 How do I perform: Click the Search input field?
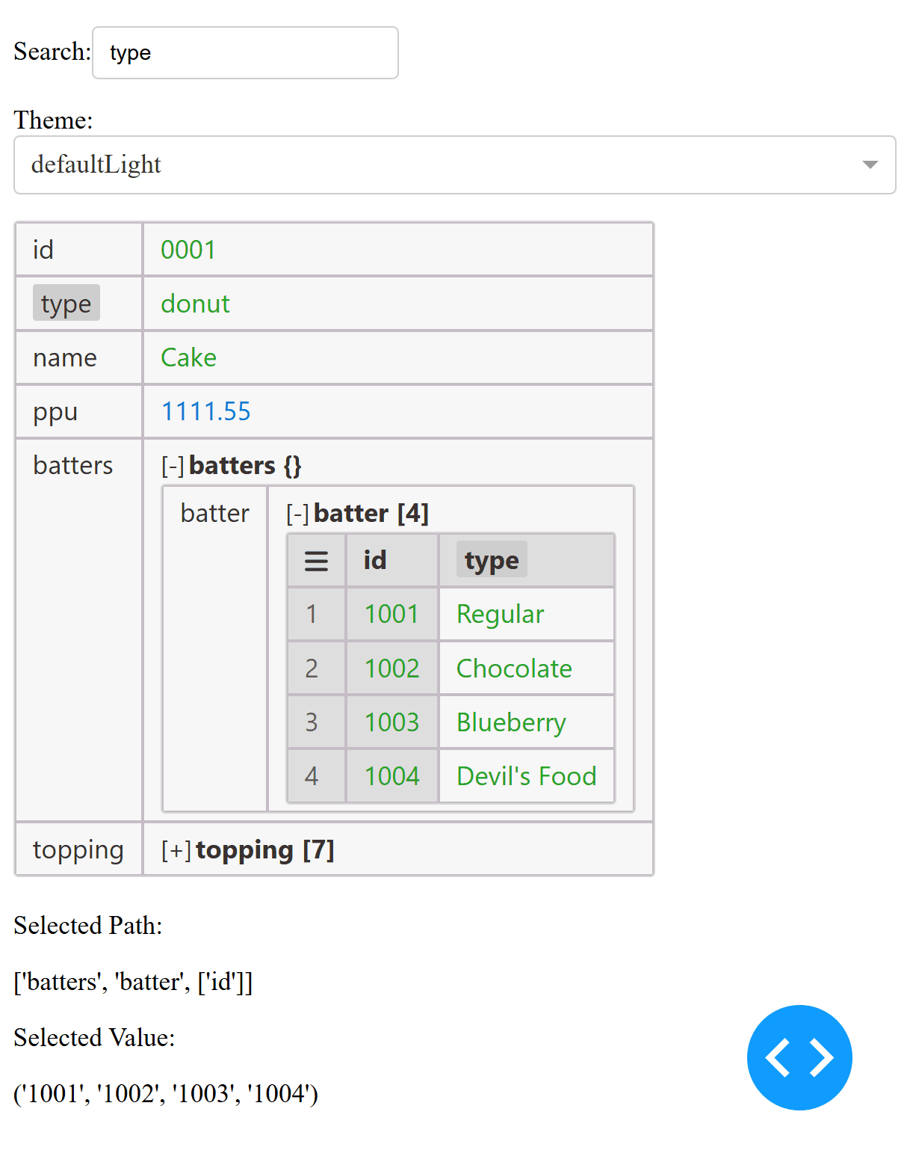(x=245, y=52)
